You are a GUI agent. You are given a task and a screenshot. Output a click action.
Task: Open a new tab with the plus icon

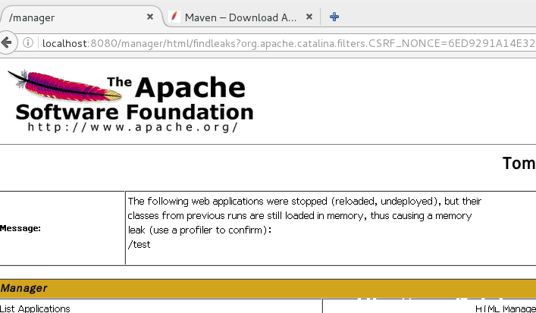point(334,17)
